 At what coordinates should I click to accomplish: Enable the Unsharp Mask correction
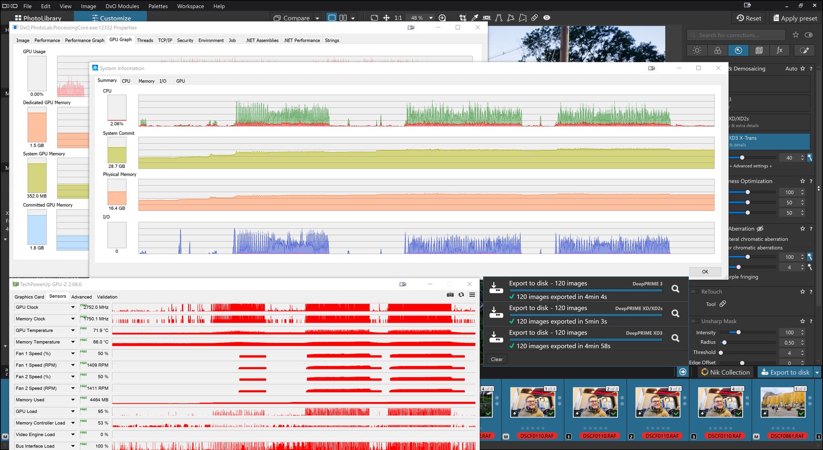point(694,321)
